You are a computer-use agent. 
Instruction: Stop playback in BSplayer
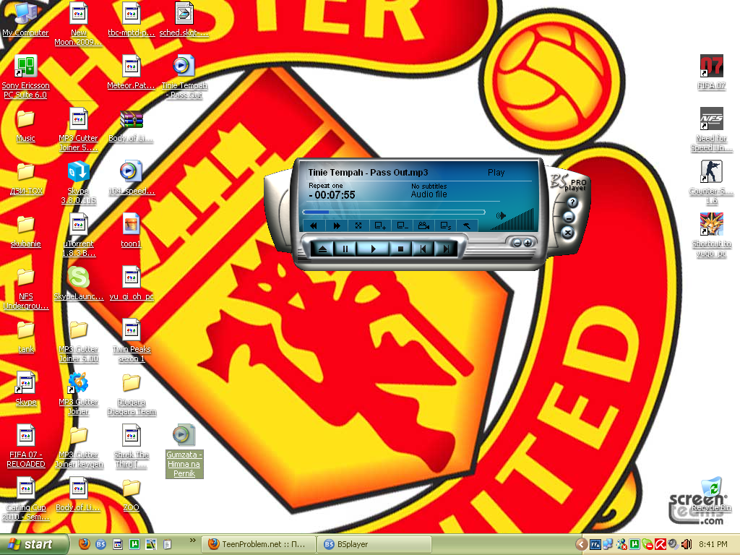coord(400,249)
